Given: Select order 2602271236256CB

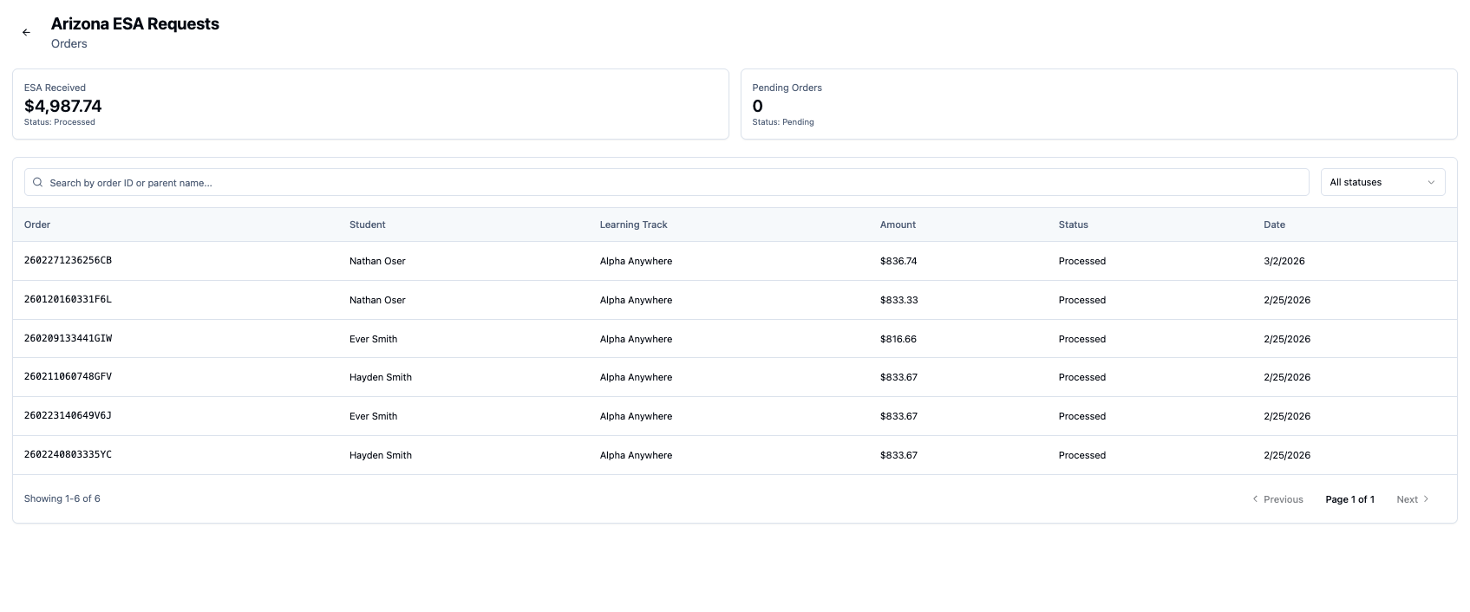Looking at the screenshot, I should (68, 261).
